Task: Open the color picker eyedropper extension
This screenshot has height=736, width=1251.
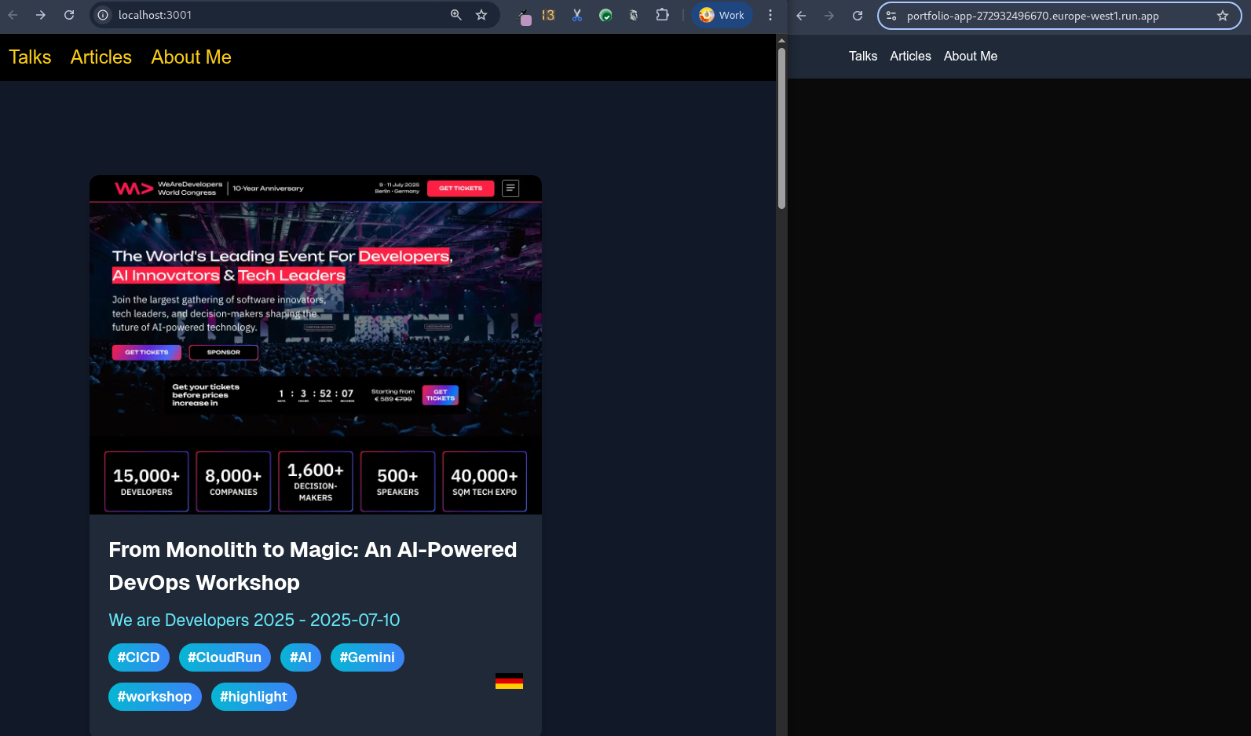Action: [525, 16]
